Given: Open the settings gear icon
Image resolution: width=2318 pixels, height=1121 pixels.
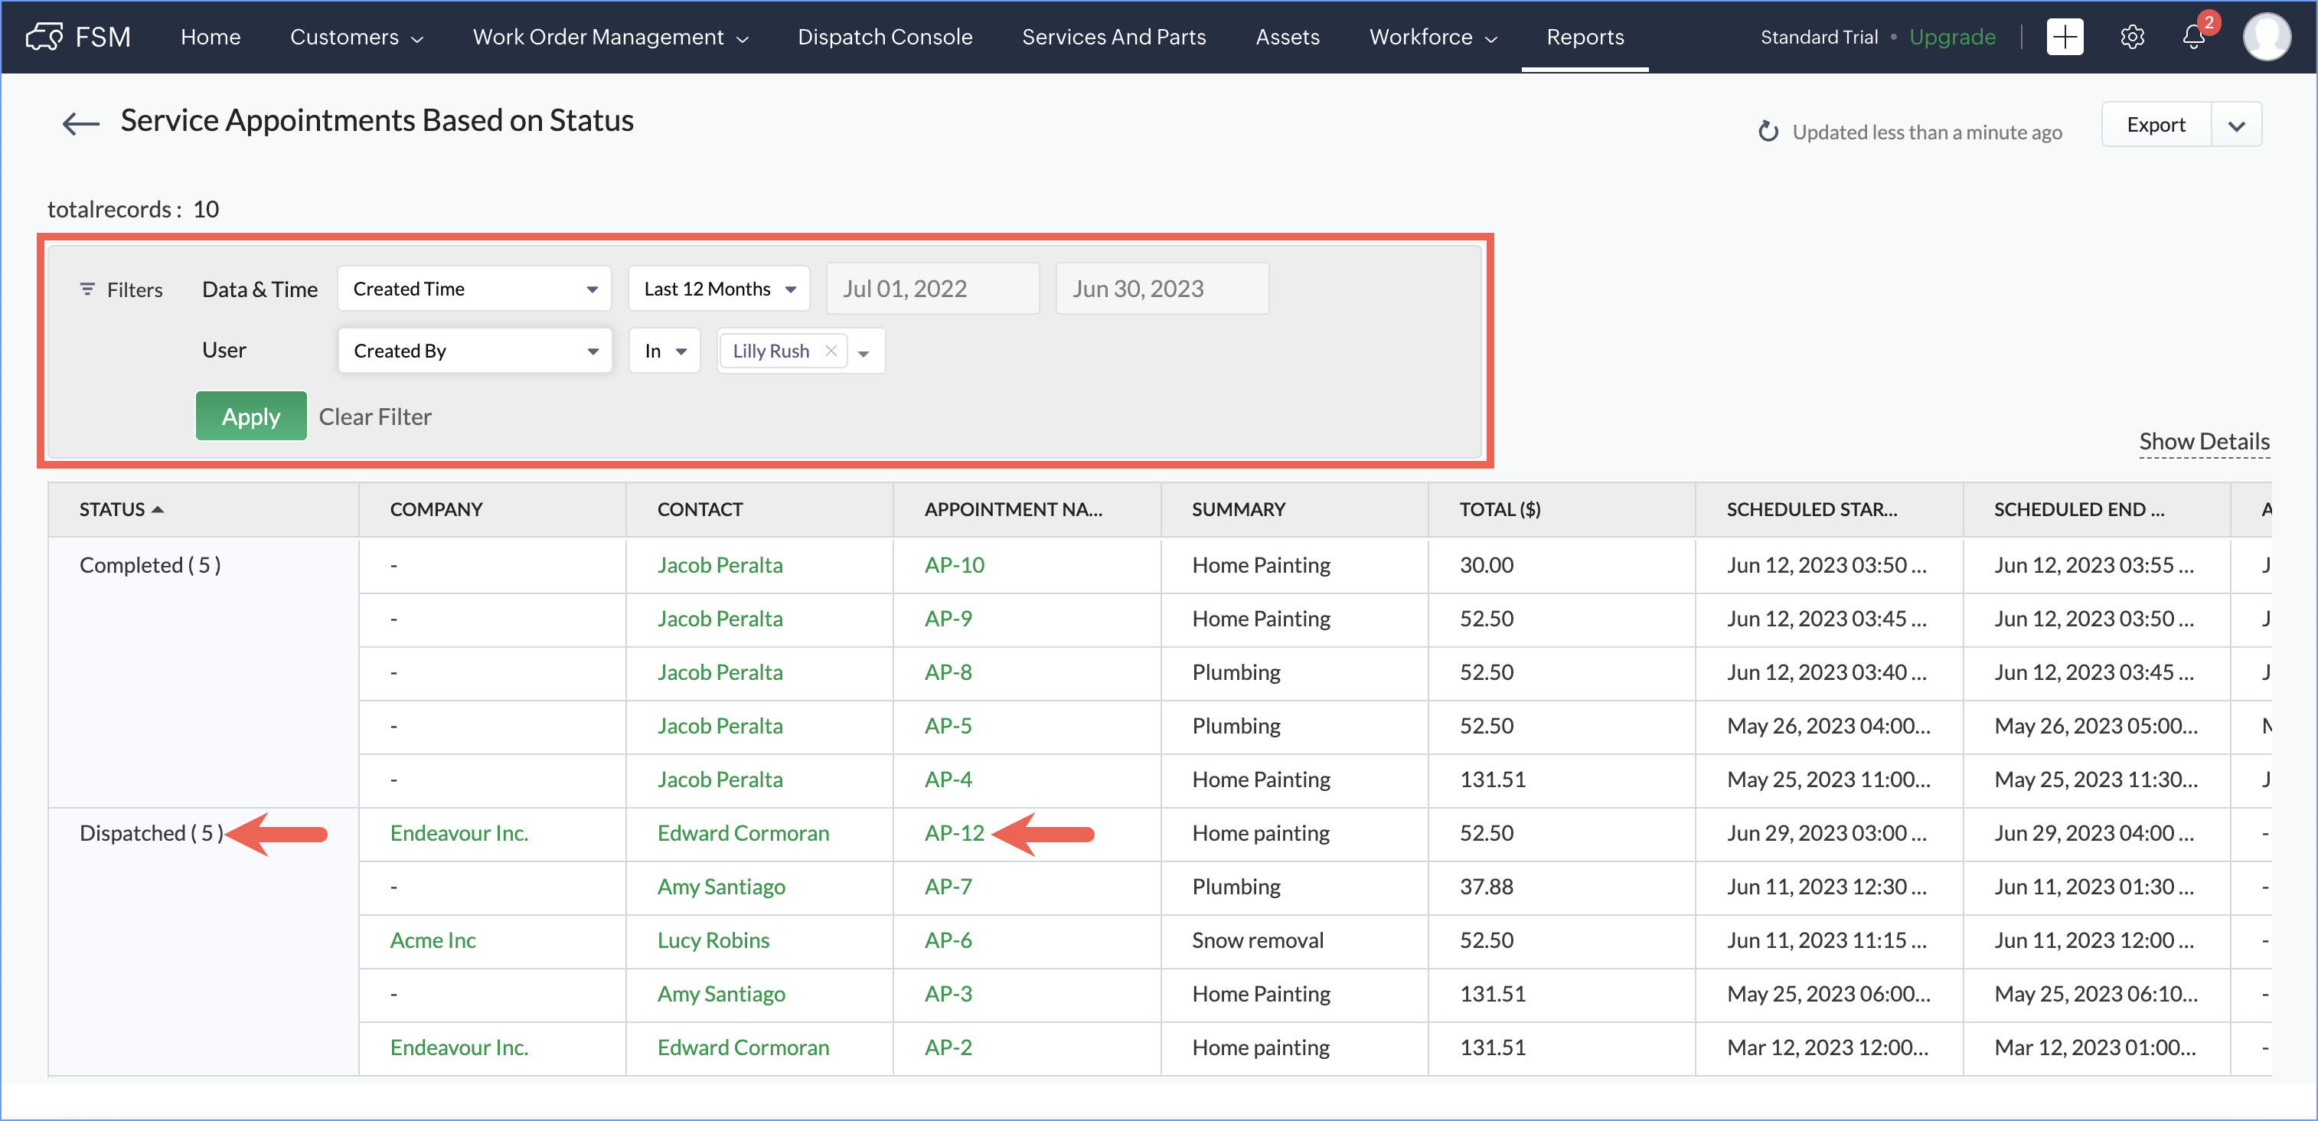Looking at the screenshot, I should [2132, 37].
